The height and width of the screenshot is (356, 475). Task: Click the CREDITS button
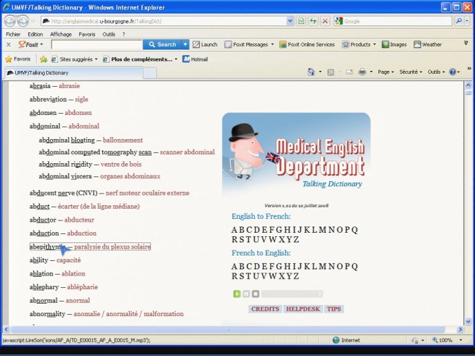click(265, 308)
